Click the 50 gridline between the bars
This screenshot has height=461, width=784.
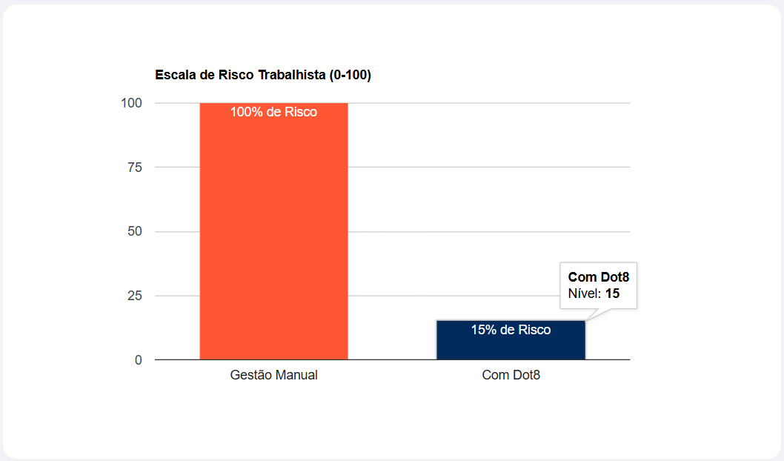pos(392,232)
